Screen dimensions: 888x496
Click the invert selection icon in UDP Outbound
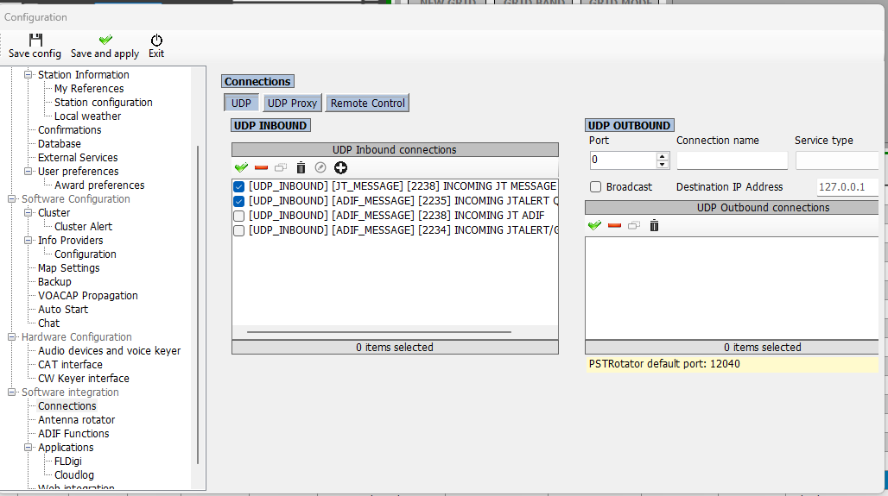pos(634,226)
